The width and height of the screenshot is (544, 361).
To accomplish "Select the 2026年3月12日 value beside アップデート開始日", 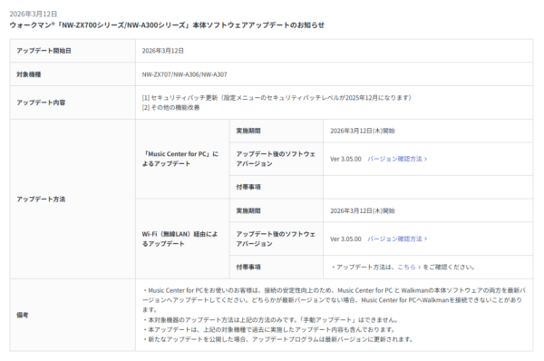I will (x=162, y=51).
